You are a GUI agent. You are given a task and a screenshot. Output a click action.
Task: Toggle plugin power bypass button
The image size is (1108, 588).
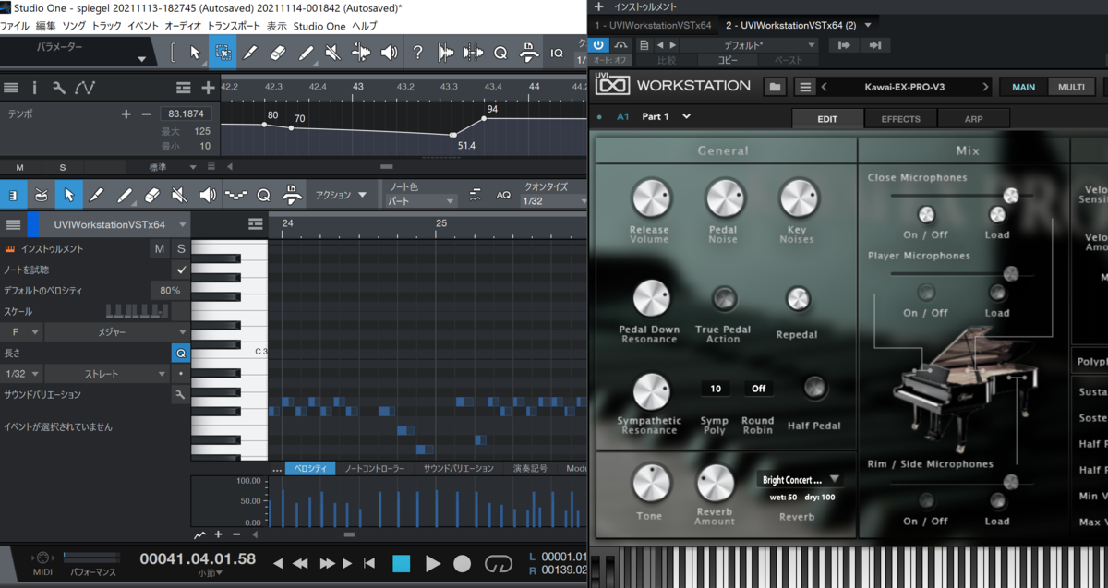[x=599, y=44]
